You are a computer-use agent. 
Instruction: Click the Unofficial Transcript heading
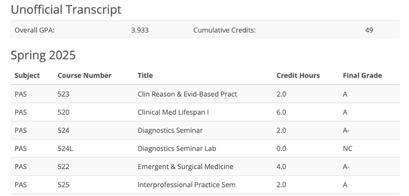point(66,10)
